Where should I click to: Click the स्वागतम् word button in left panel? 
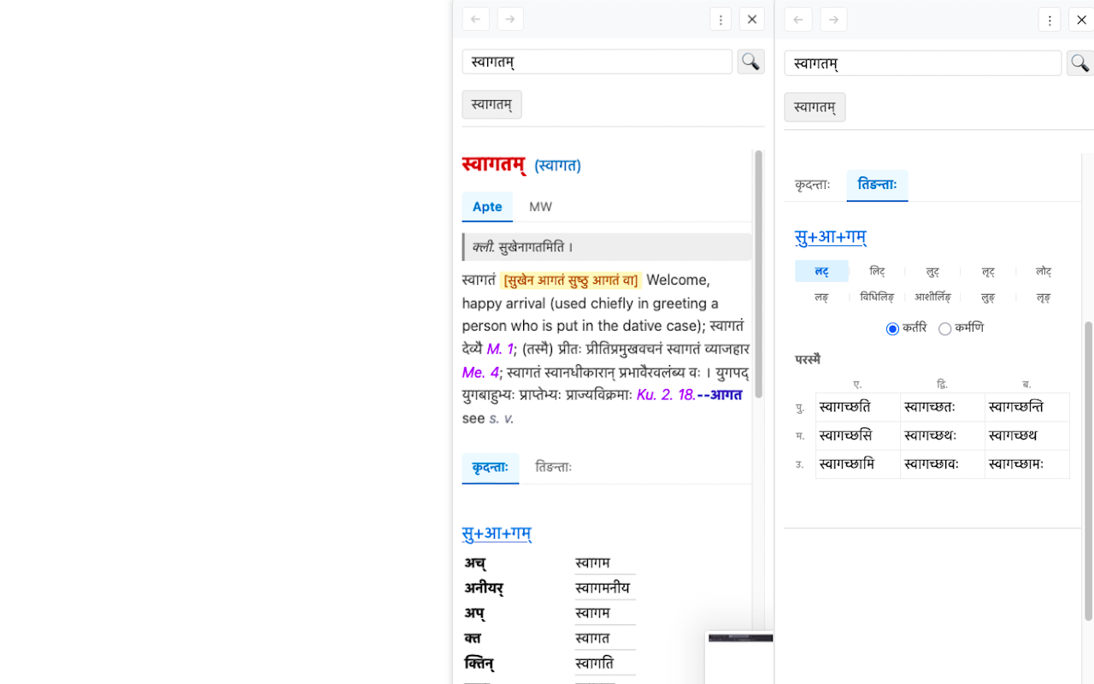click(491, 104)
